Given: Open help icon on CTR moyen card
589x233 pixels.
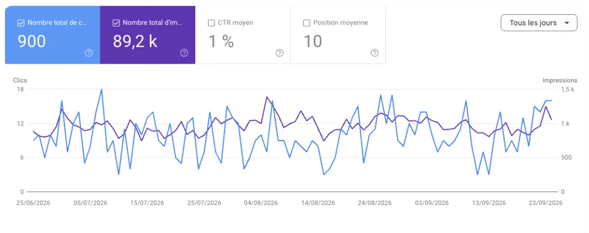Looking at the screenshot, I should coord(280,53).
